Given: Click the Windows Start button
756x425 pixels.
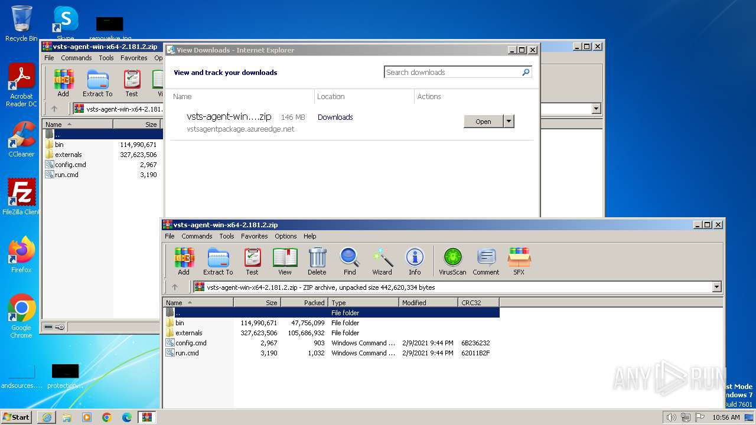Looking at the screenshot, I should coord(17,417).
